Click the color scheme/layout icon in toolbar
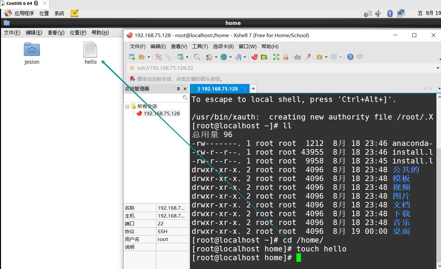441x269 pixels. 209,57
